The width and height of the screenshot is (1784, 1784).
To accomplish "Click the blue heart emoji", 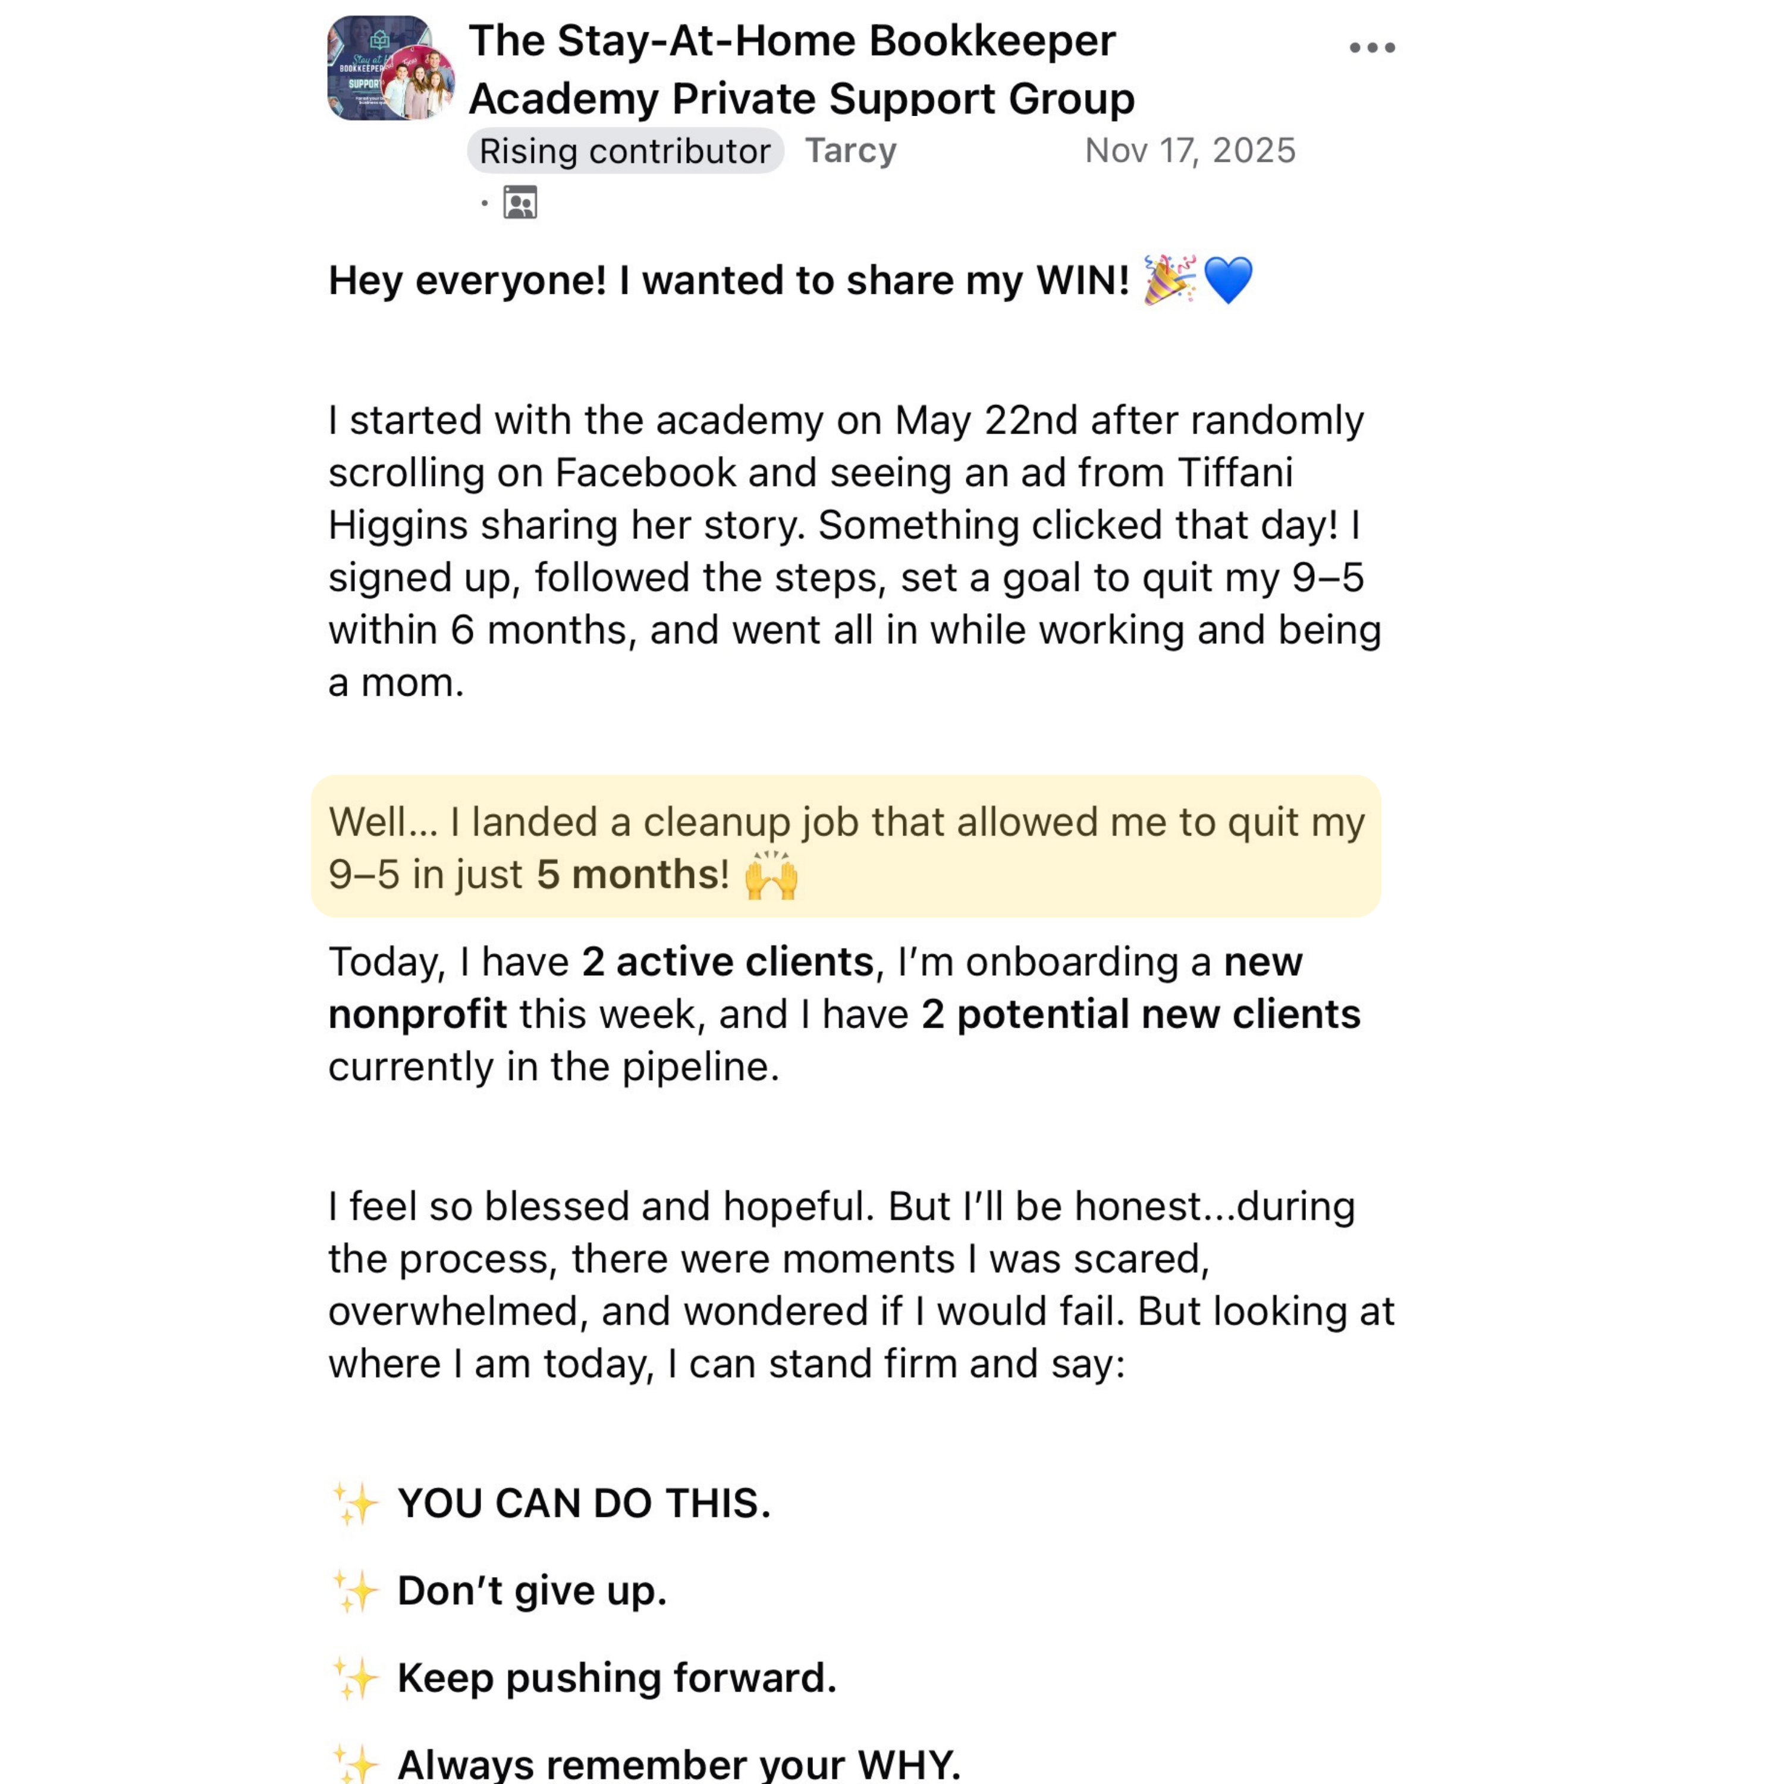I will click(1228, 279).
